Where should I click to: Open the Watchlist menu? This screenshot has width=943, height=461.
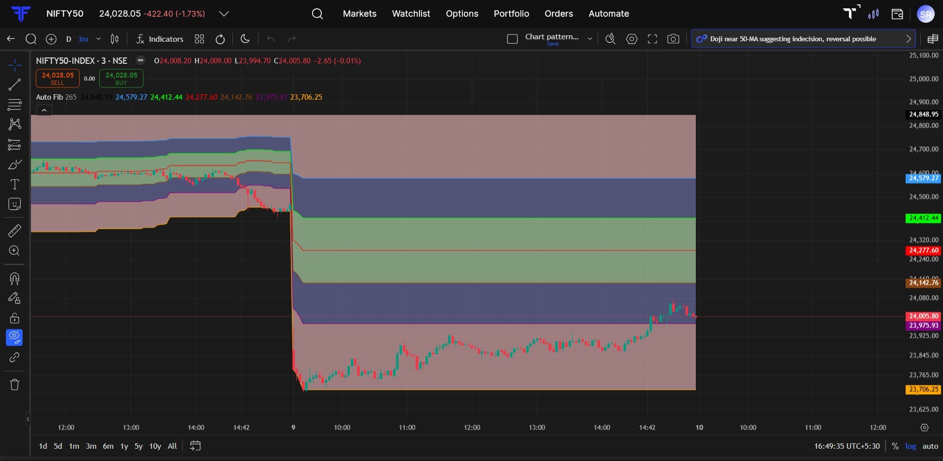click(x=411, y=14)
